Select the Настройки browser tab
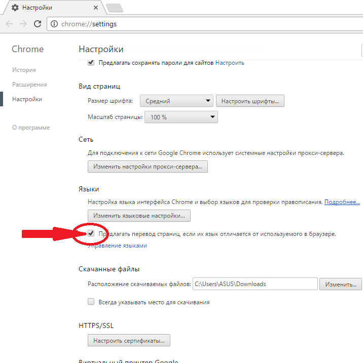 click(x=54, y=8)
